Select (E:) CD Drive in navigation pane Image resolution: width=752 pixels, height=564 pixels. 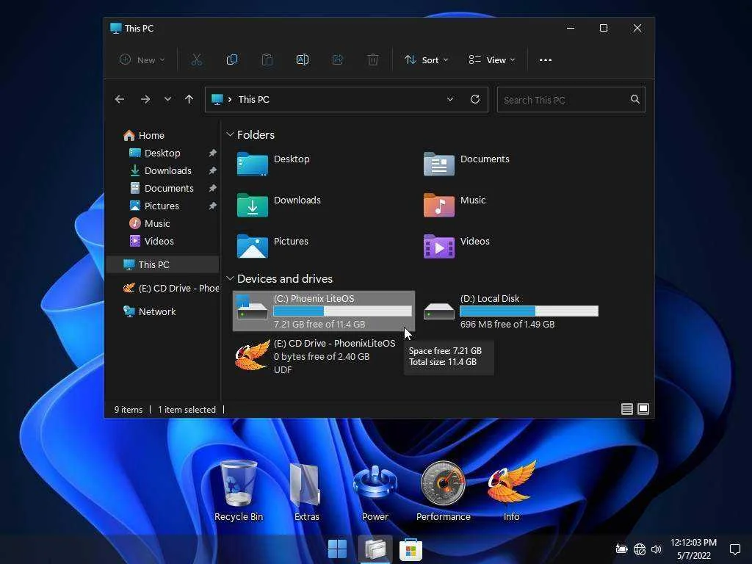pos(170,288)
